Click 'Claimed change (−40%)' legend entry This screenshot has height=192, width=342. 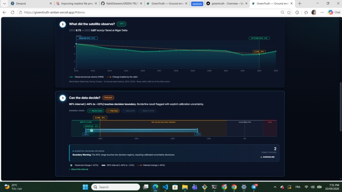(x=151, y=165)
